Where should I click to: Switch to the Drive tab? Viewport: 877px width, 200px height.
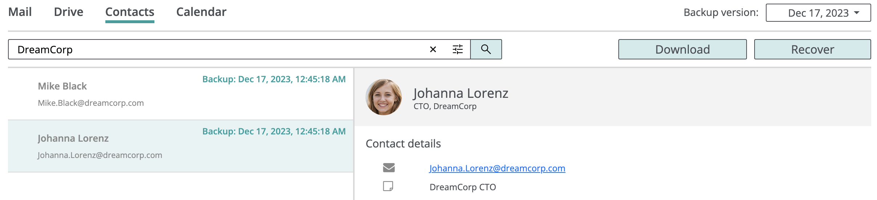click(69, 12)
